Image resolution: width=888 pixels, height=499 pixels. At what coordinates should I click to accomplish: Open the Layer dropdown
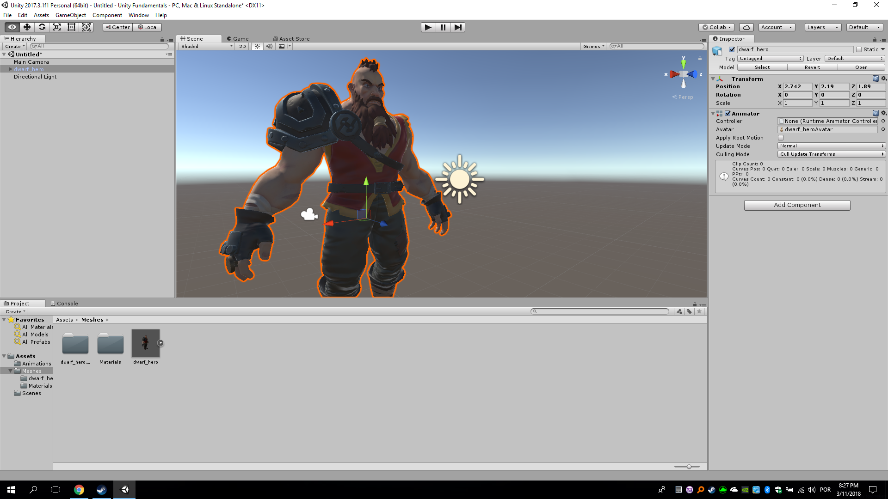coord(855,59)
